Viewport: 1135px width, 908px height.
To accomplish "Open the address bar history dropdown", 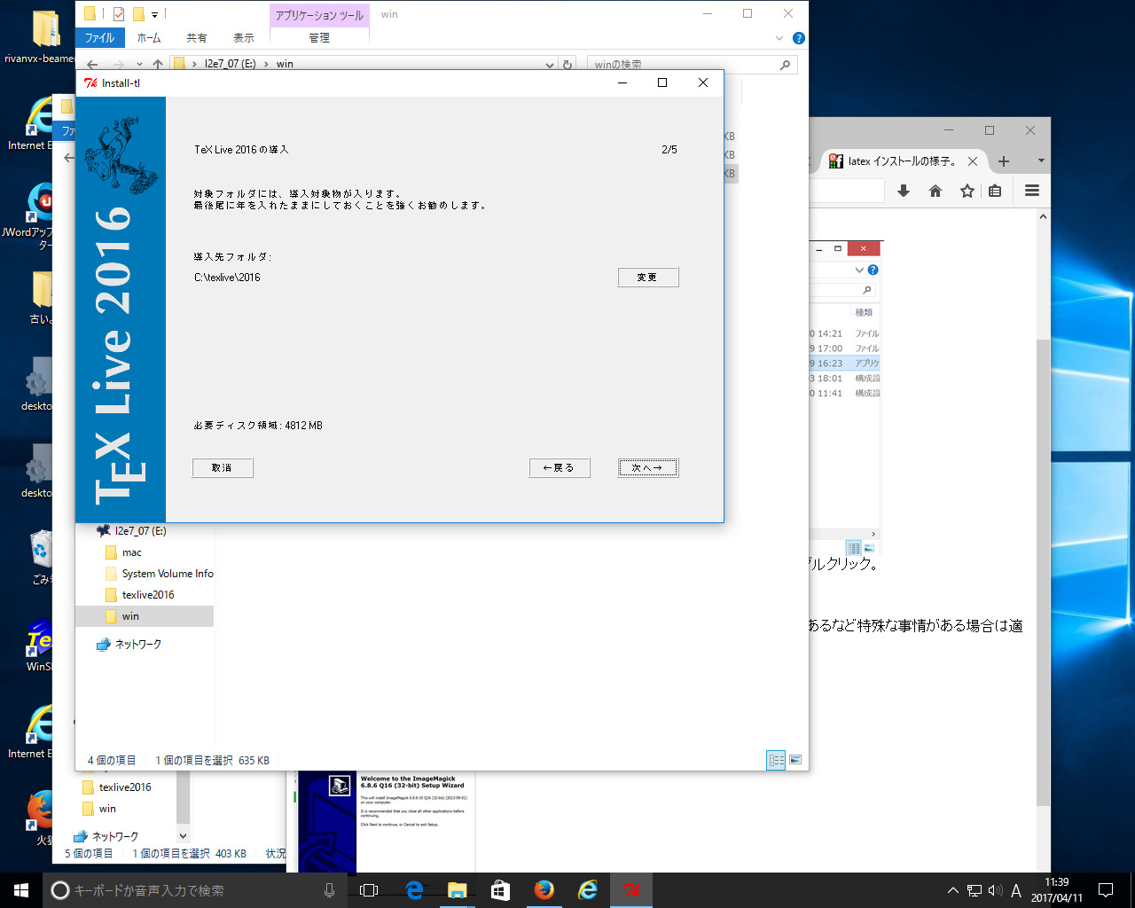I will pos(550,64).
